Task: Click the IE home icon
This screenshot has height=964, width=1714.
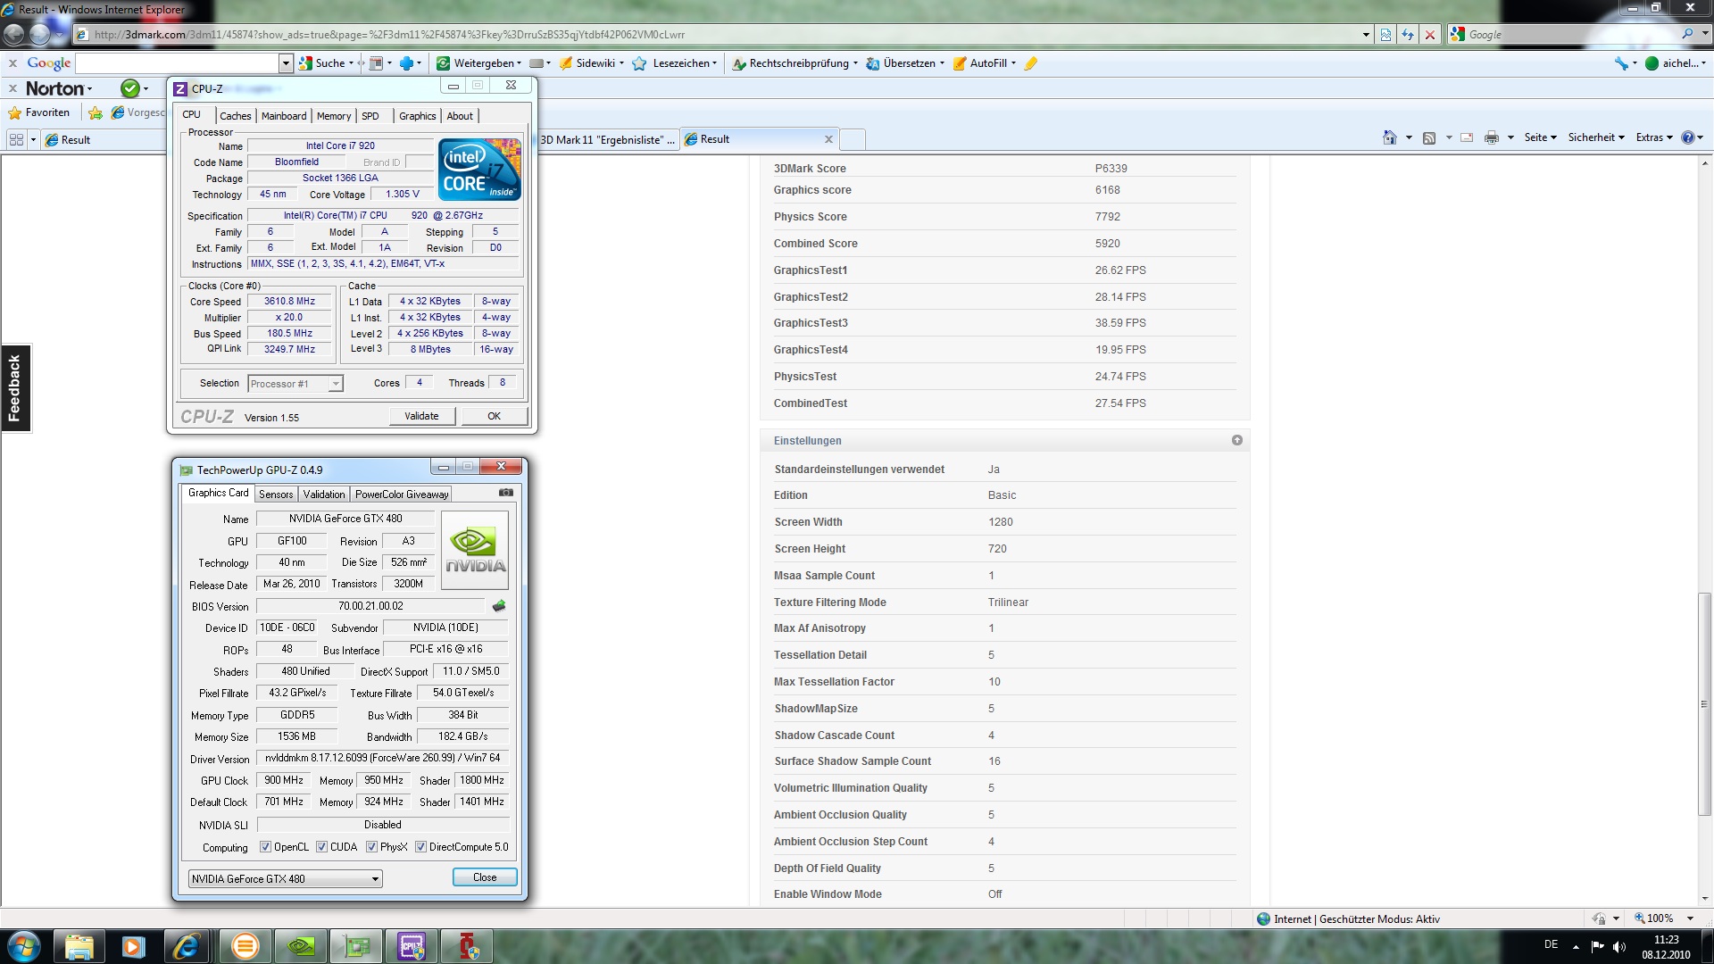Action: click(1389, 137)
